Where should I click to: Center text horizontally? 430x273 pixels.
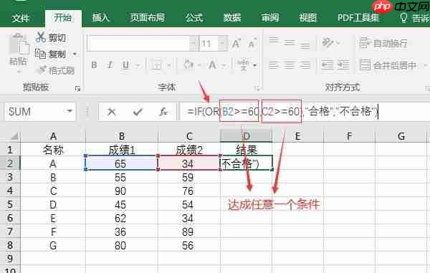coord(290,65)
